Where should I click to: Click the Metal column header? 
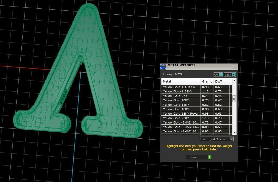[181, 81]
